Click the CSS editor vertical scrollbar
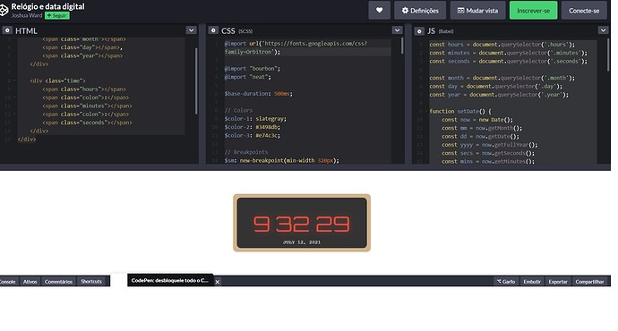Viewport: 618px width, 331px height. coord(402,46)
